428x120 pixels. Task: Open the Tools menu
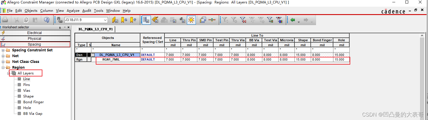click(99, 11)
